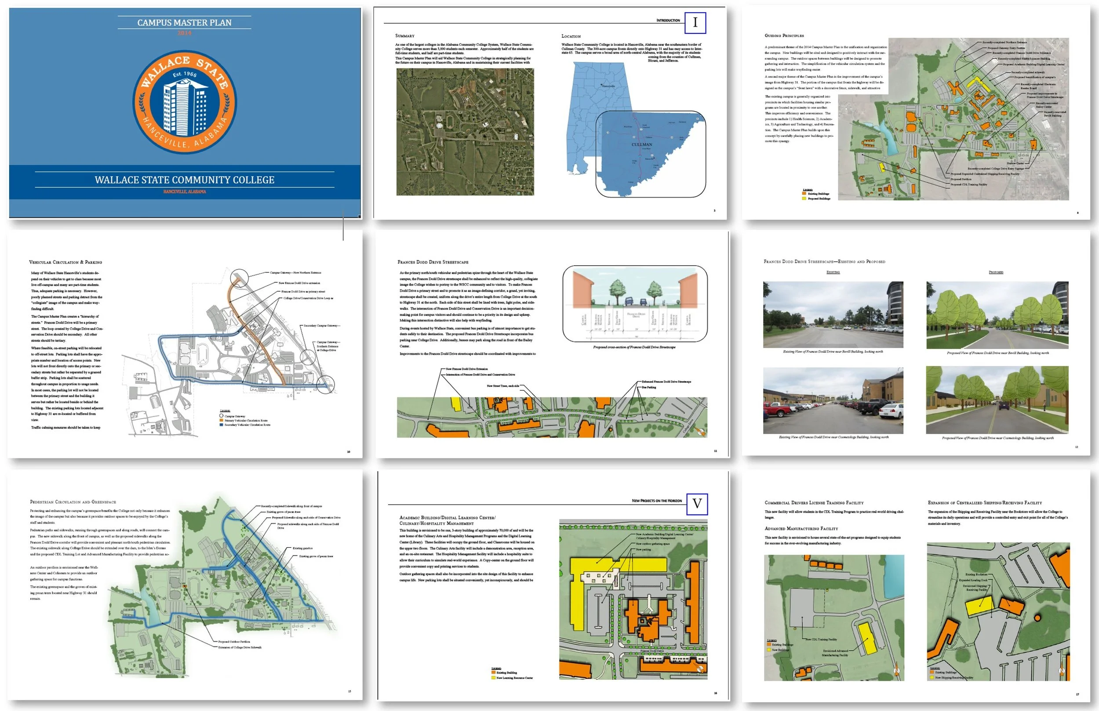The image size is (1099, 711).
Task: Click the Campus Master Plan cover title
Action: (184, 22)
